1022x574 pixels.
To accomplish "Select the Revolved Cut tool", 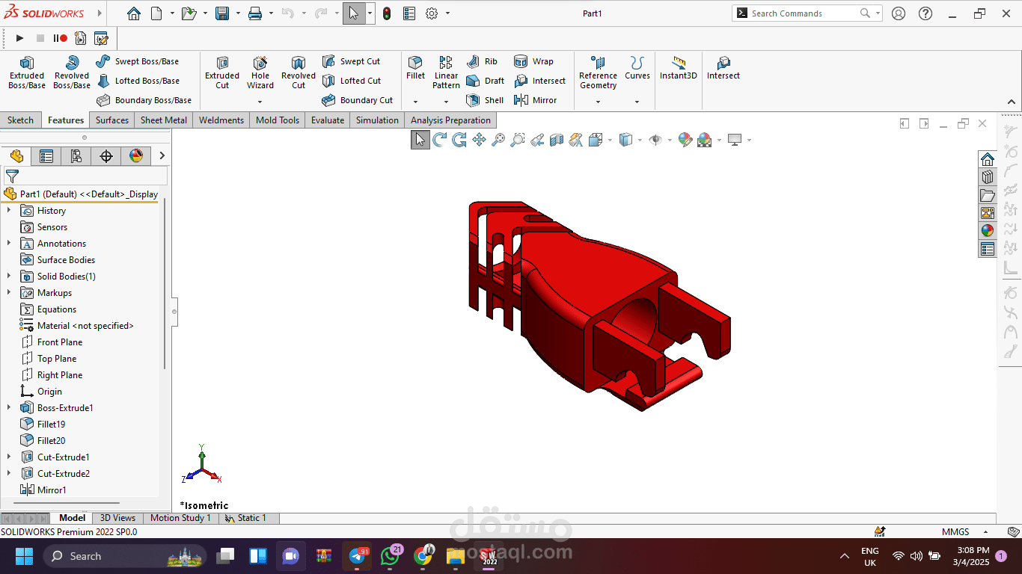I will (299, 72).
